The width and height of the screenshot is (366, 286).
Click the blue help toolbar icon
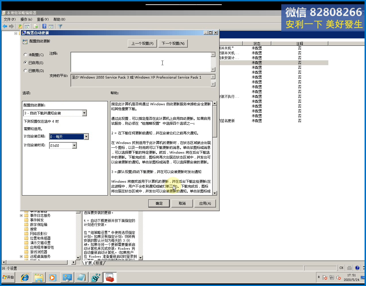pos(45,26)
